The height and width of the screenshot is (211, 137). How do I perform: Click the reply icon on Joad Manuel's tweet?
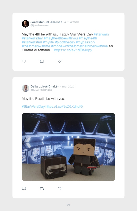tap(24, 61)
